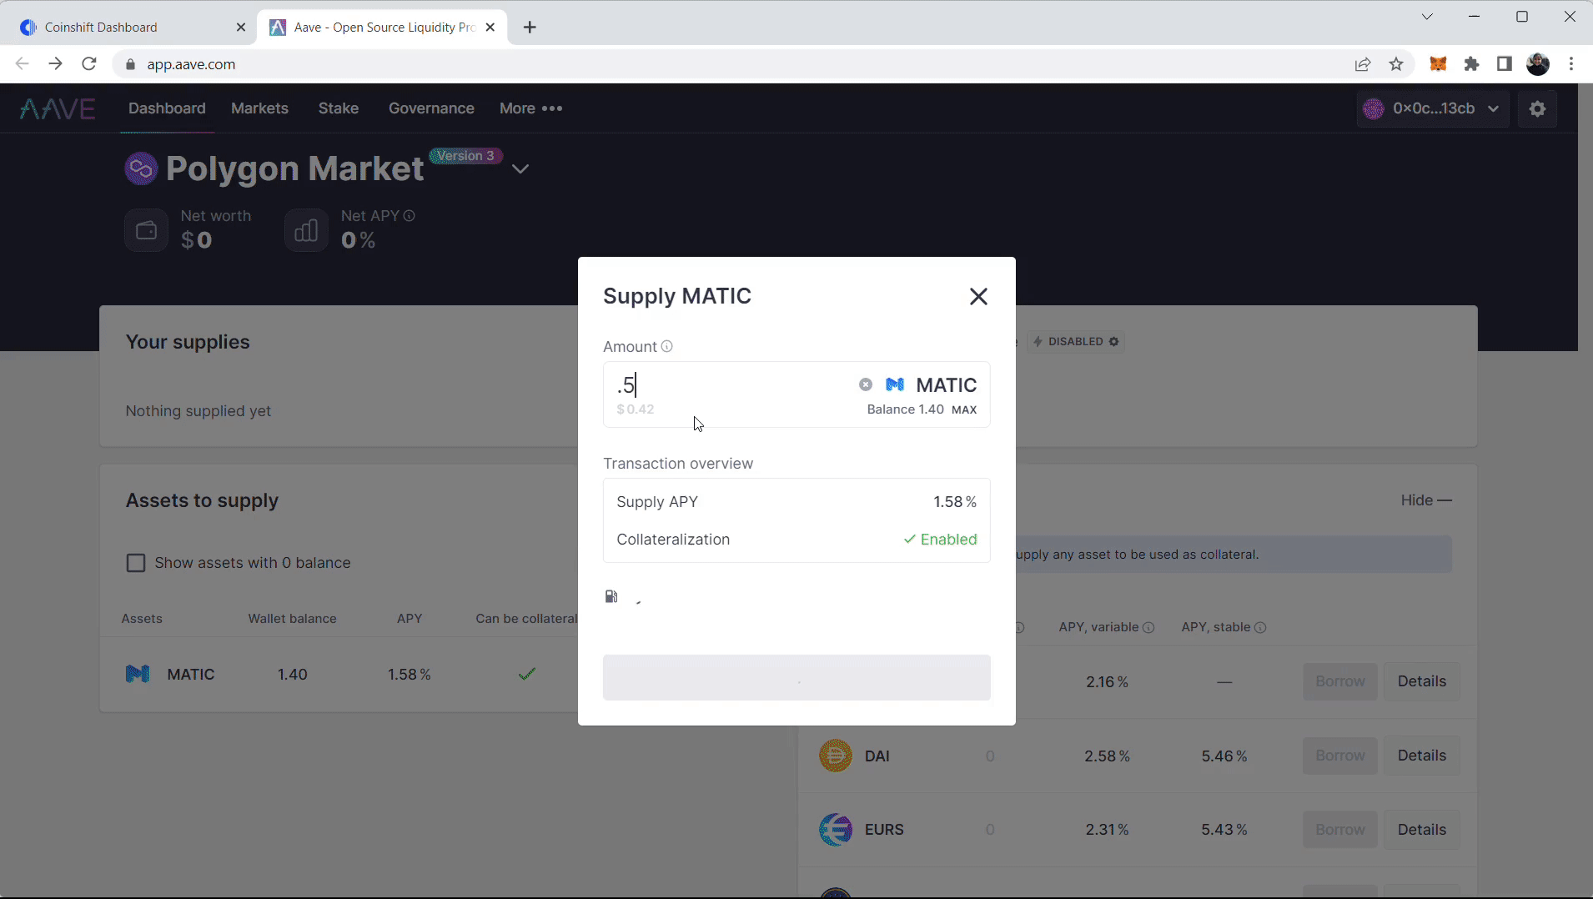Click the EURS token icon
The image size is (1593, 899).
(x=835, y=830)
